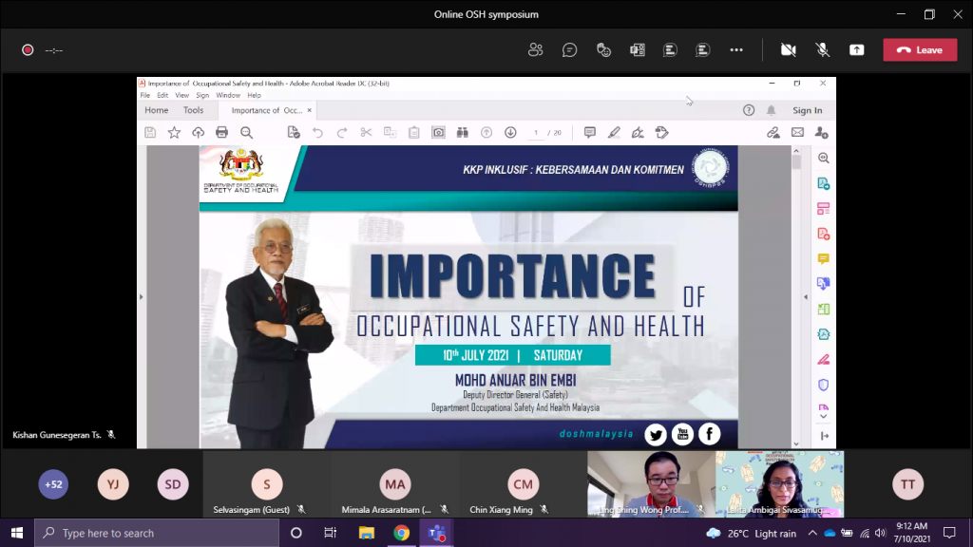
Task: Leave the Online OSH symposium meeting
Action: [920, 50]
